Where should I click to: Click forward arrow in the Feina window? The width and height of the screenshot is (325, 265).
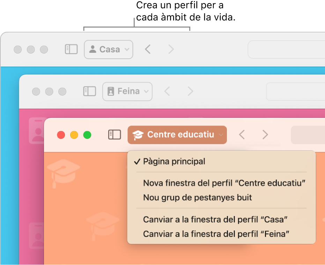(x=190, y=91)
